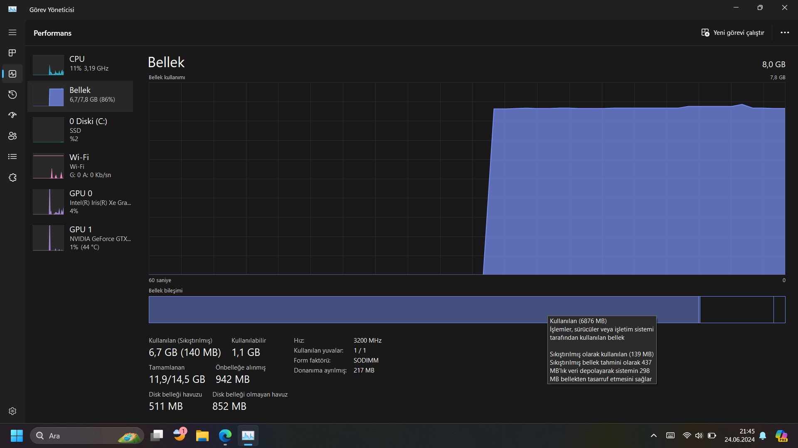798x448 pixels.
Task: Open the App history icon
Action: (x=12, y=95)
